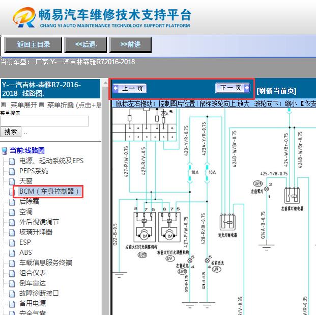Select ABS in the tree
316x315 pixels.
(25, 252)
